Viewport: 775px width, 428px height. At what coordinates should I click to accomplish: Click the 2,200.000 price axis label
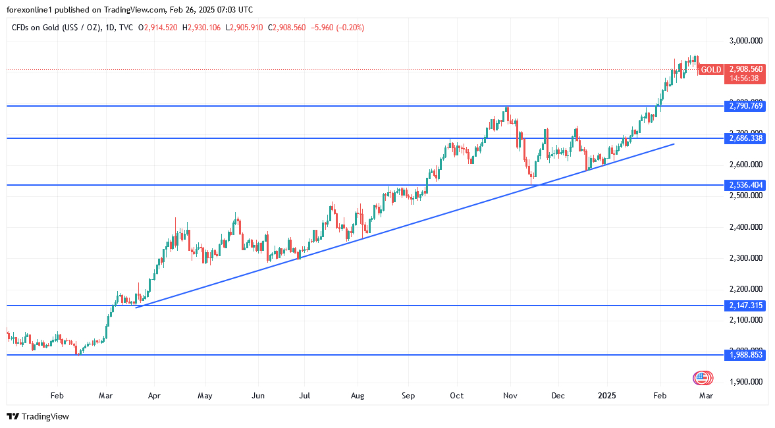pos(746,289)
